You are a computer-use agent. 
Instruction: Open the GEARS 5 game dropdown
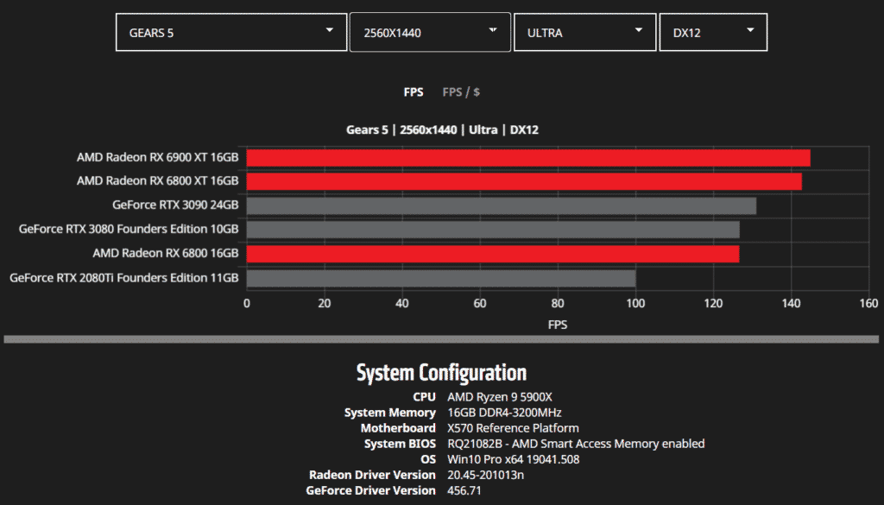[x=230, y=32]
